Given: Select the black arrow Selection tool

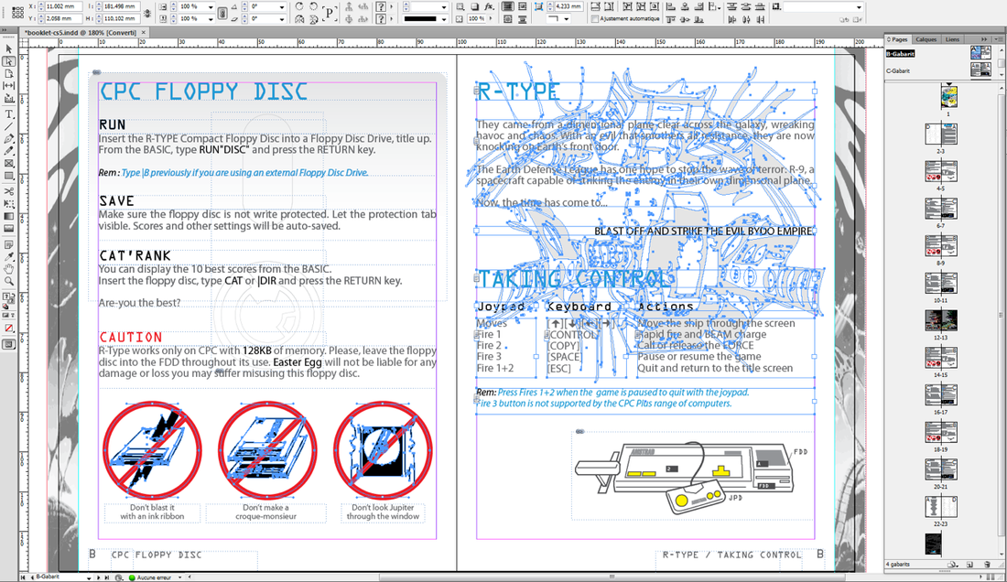Looking at the screenshot, I should point(9,48).
